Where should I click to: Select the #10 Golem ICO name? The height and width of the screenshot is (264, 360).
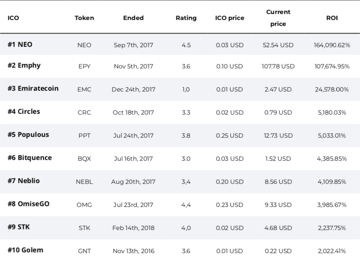click(x=25, y=250)
